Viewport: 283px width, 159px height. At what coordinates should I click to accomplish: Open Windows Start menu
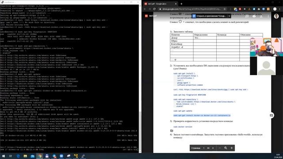pos(3,156)
